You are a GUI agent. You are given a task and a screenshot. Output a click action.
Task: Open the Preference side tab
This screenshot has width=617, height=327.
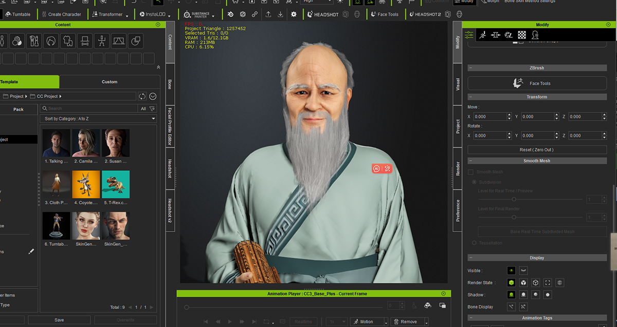tap(458, 210)
